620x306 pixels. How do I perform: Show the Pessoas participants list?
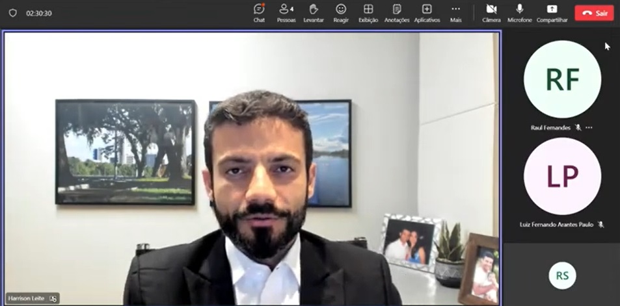click(286, 12)
